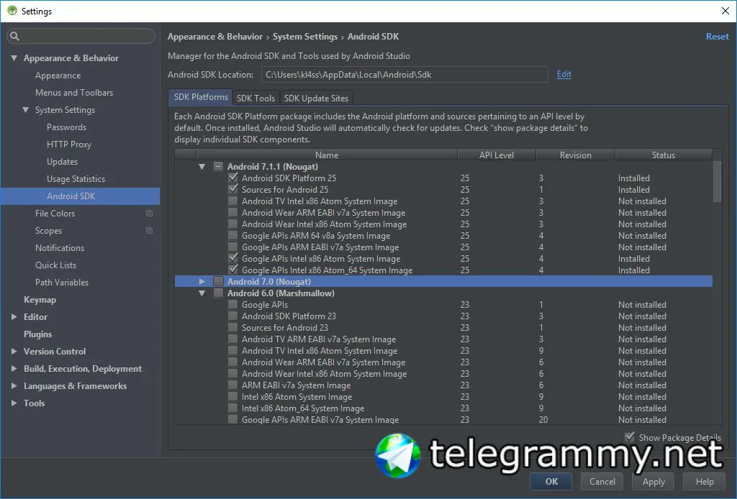The height and width of the screenshot is (499, 737).
Task: Open Quick Lists settings
Action: click(x=55, y=265)
